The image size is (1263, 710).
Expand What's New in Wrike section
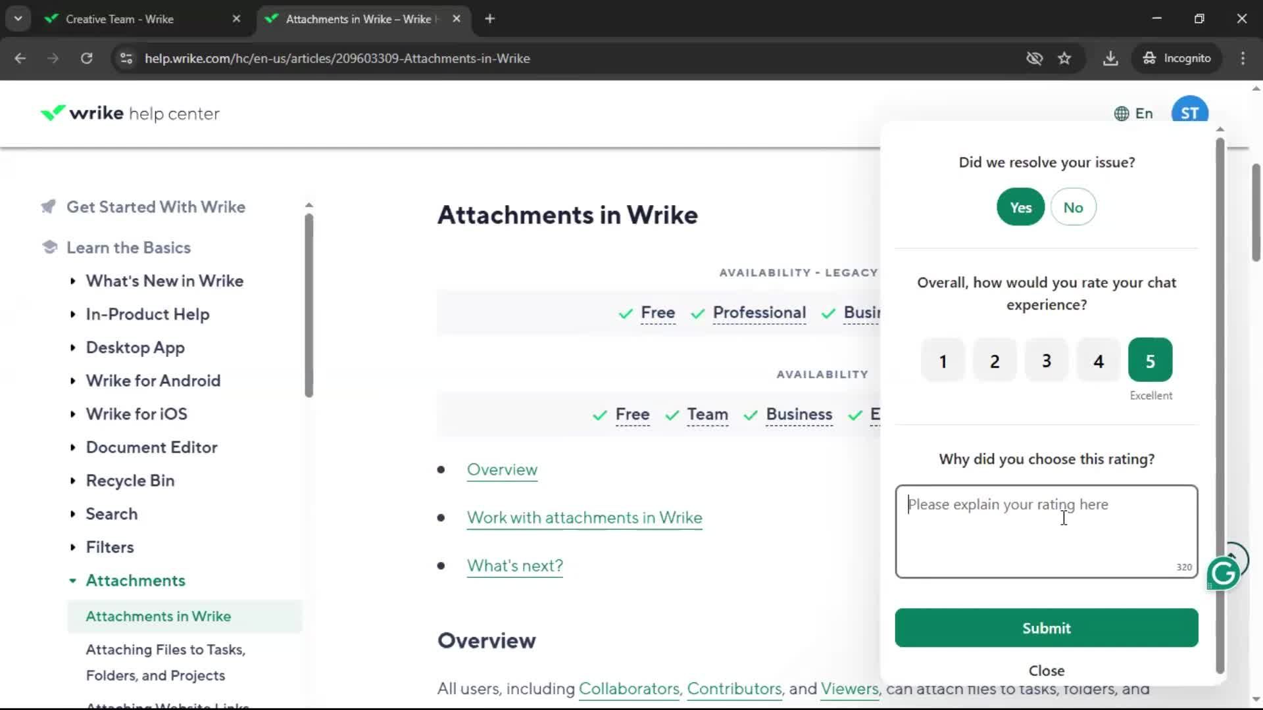coord(72,281)
